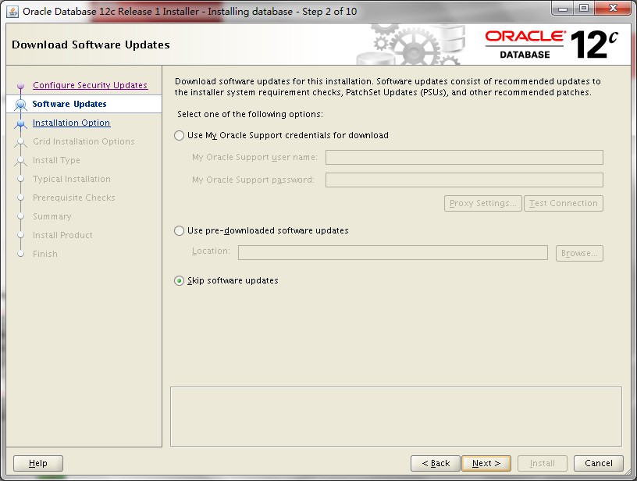The height and width of the screenshot is (481, 637).
Task: Click the Back button
Action: click(x=436, y=463)
